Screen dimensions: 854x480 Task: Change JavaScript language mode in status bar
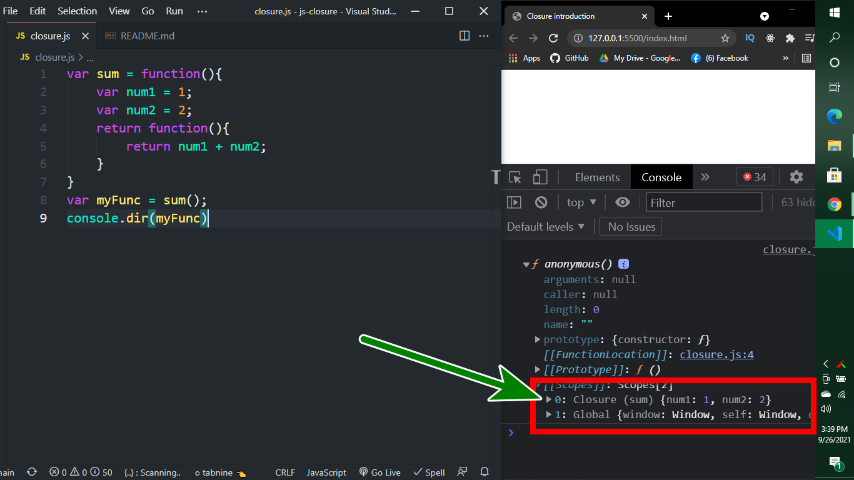click(x=326, y=472)
